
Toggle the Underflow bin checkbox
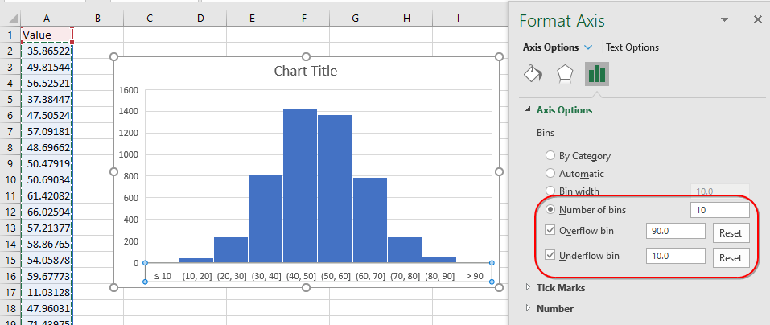[550, 255]
